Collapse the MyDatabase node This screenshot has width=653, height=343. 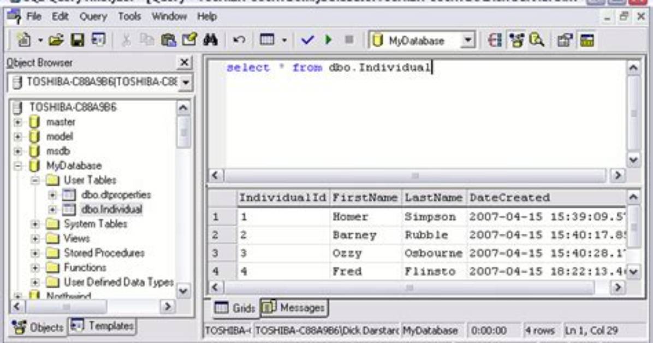click(17, 166)
